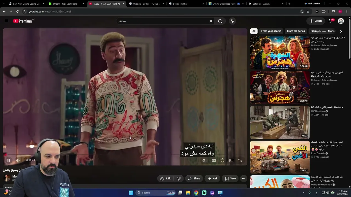Open more actions ellipsis below video
Screen dimensions: 351x197
click(x=244, y=178)
